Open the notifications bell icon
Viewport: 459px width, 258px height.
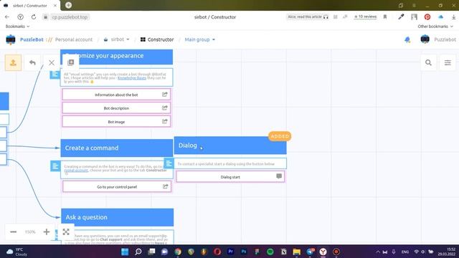(x=407, y=39)
